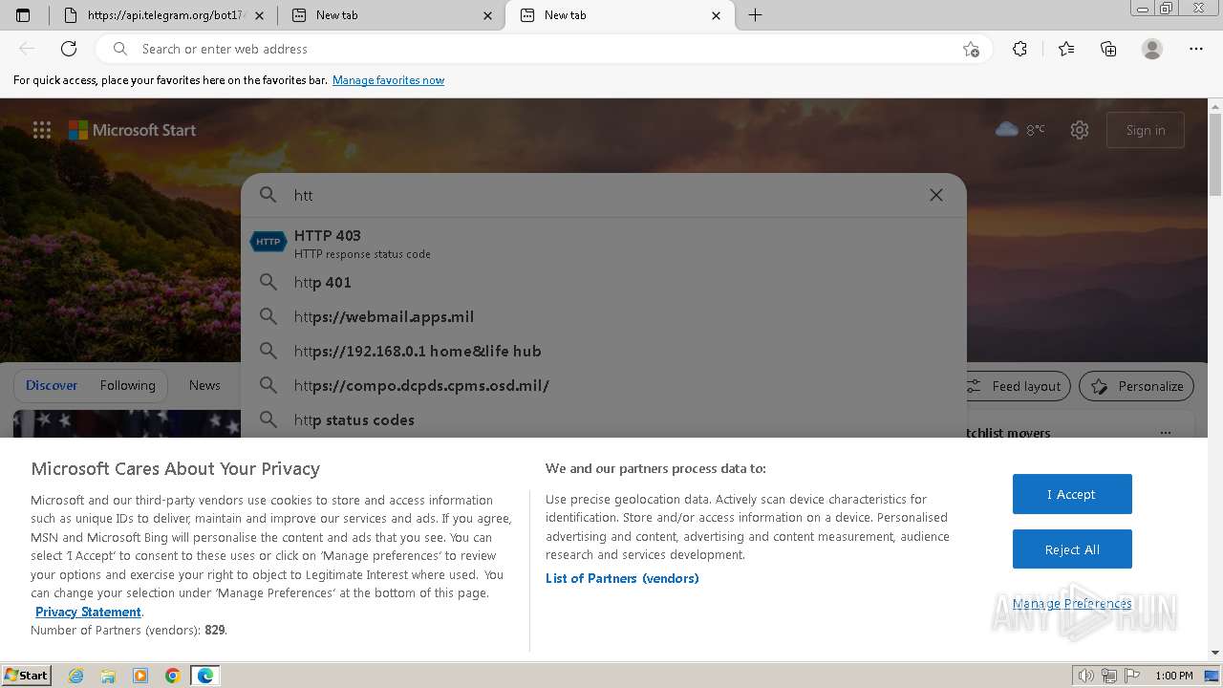This screenshot has height=688, width=1223.
Task: Select the 192.168.0.1 home&life hub suggestion
Action: (604, 351)
